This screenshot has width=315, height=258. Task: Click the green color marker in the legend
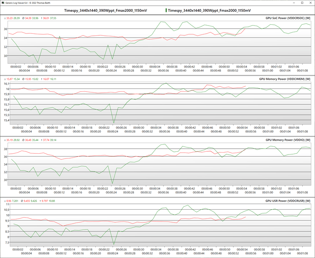pyautogui.click(x=166, y=11)
